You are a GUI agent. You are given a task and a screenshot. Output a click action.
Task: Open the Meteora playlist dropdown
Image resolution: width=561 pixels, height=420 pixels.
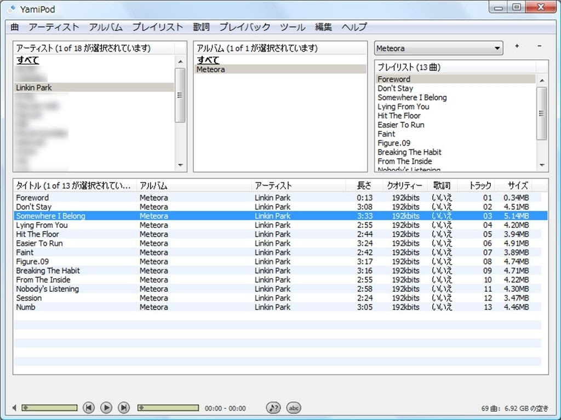click(439, 48)
